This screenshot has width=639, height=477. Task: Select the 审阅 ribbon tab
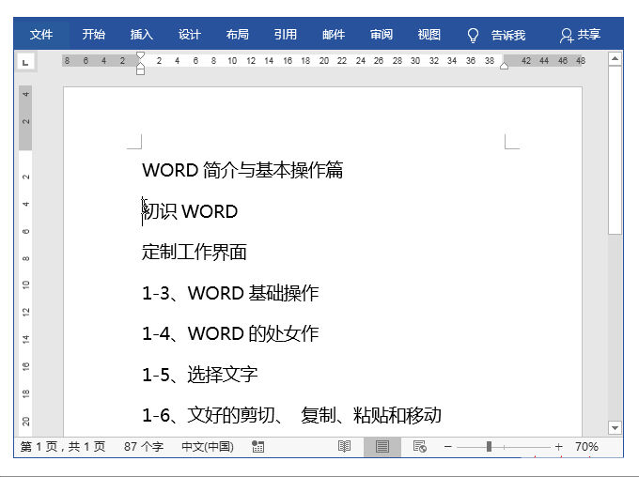pos(381,34)
